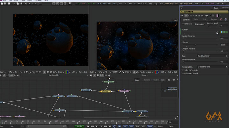Viewport: 229px width, 128px height.
Task: Switch to the Flow tab
Action: [x=137, y=80]
